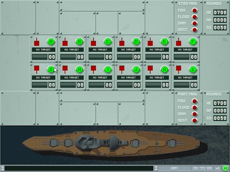Click red turret icon for gun J

point(122,70)
